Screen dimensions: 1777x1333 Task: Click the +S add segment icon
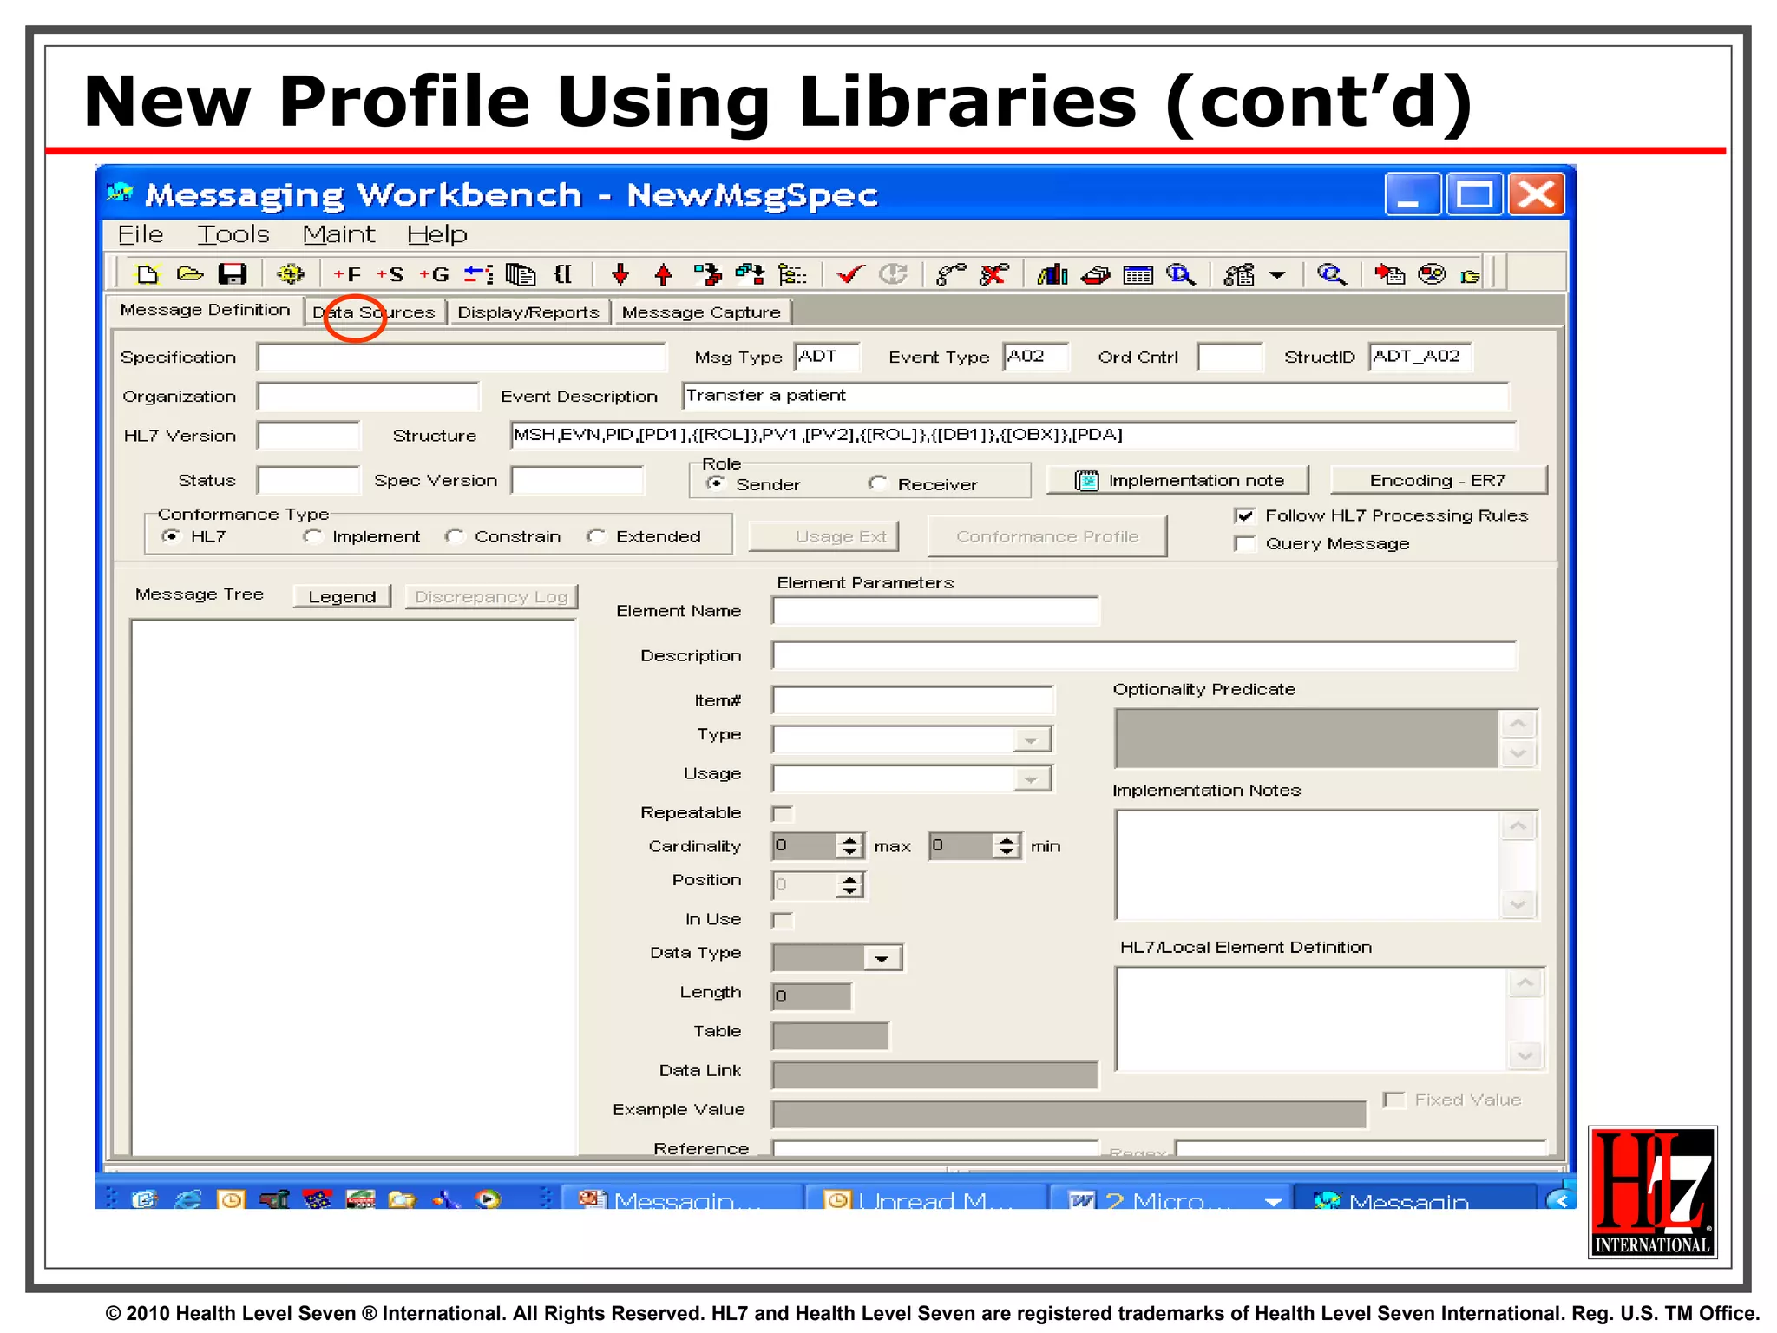[390, 275]
